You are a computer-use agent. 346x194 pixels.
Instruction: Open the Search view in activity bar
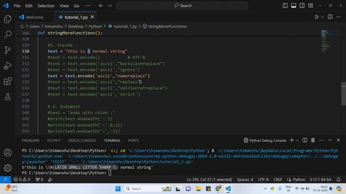point(8,34)
